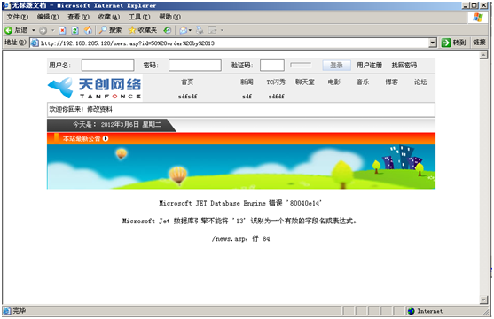The image size is (494, 319).
Task: Open the Mail toolbar icon
Action: click(x=183, y=30)
